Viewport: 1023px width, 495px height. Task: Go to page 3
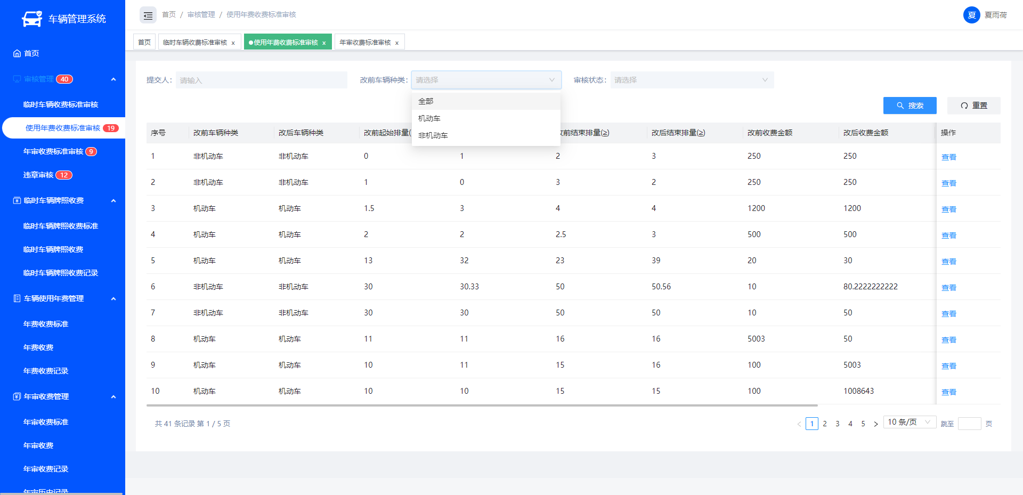tap(838, 424)
